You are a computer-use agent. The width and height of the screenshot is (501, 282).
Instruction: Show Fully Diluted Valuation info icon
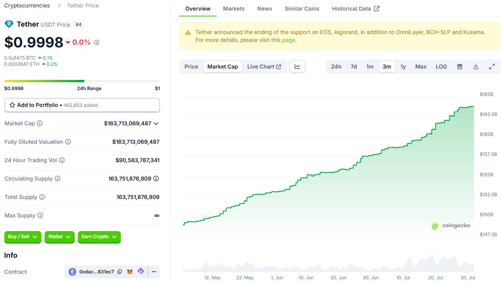tap(68, 142)
